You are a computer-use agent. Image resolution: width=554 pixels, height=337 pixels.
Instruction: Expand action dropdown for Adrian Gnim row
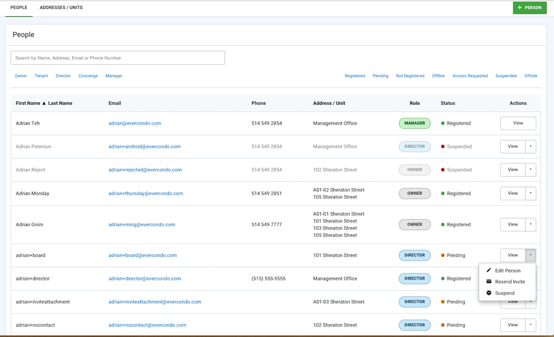point(531,225)
